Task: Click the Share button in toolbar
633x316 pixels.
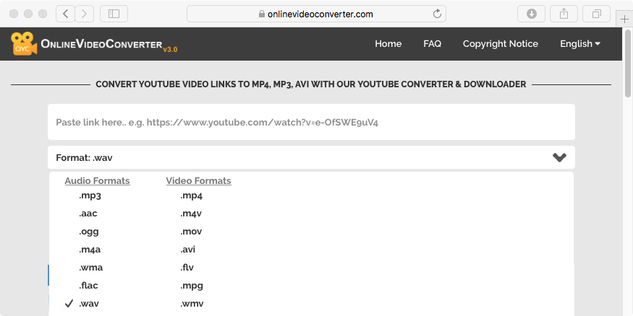Action: pyautogui.click(x=564, y=14)
